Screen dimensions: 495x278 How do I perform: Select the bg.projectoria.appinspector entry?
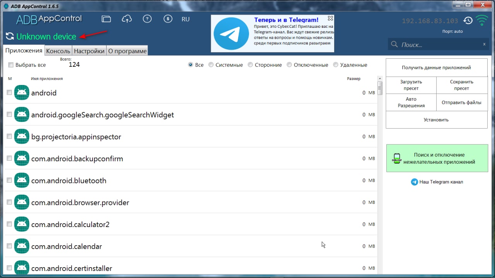click(191, 137)
